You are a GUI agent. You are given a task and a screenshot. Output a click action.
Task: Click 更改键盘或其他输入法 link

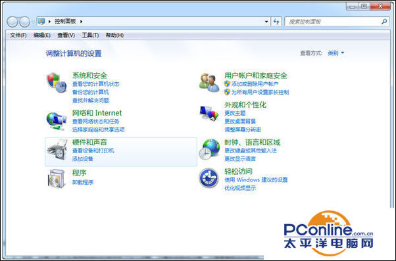[x=251, y=151]
